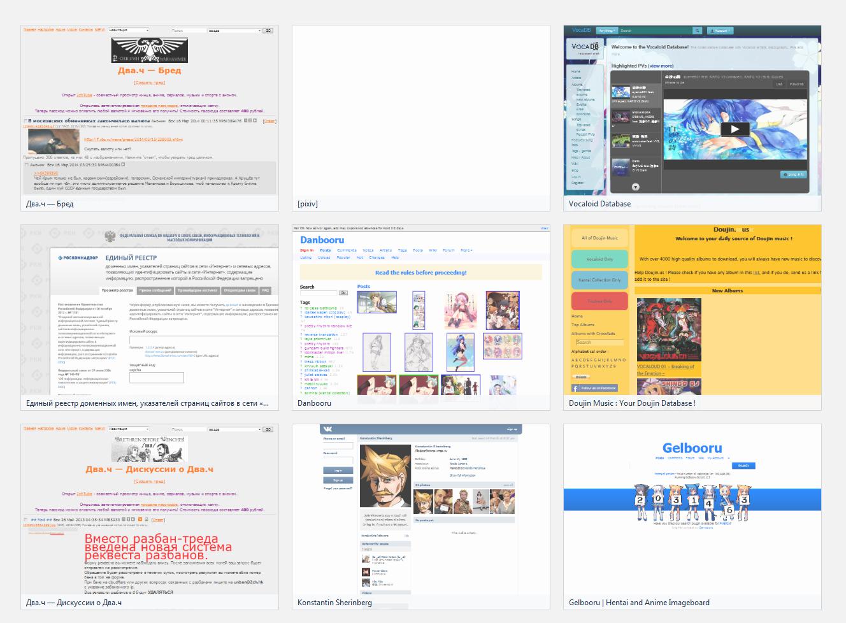Open the Два.ч — Бред speed dial tile
This screenshot has height=623, width=846.
(150, 118)
